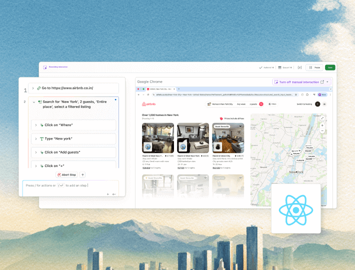Select the Airbnb New York City browser tab

[x=161, y=89]
